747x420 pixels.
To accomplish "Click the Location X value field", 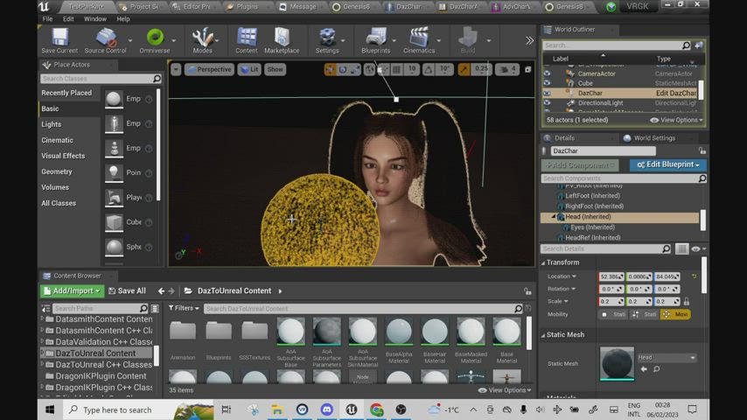I will coord(611,276).
